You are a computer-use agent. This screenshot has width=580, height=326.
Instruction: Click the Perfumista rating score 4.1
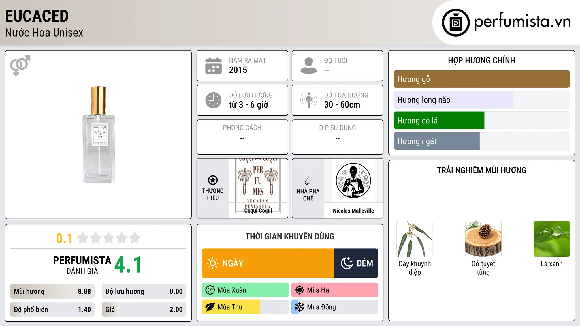[x=128, y=265]
